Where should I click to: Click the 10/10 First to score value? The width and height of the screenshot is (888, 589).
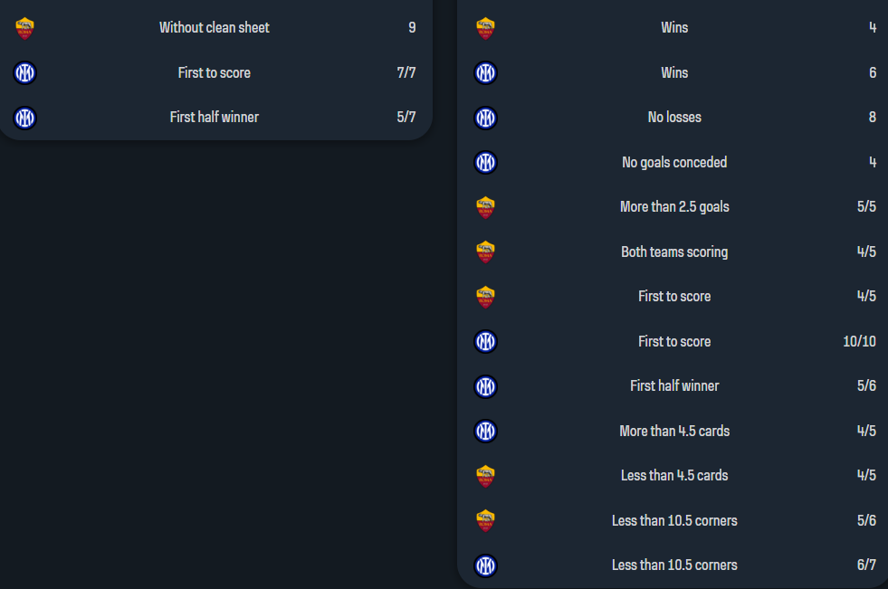coord(859,342)
